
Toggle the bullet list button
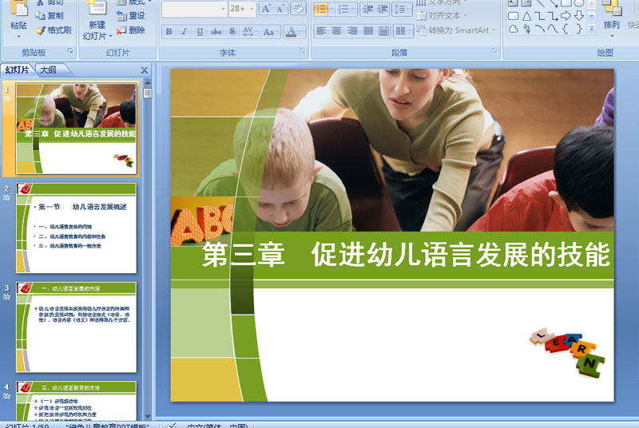pos(321,10)
